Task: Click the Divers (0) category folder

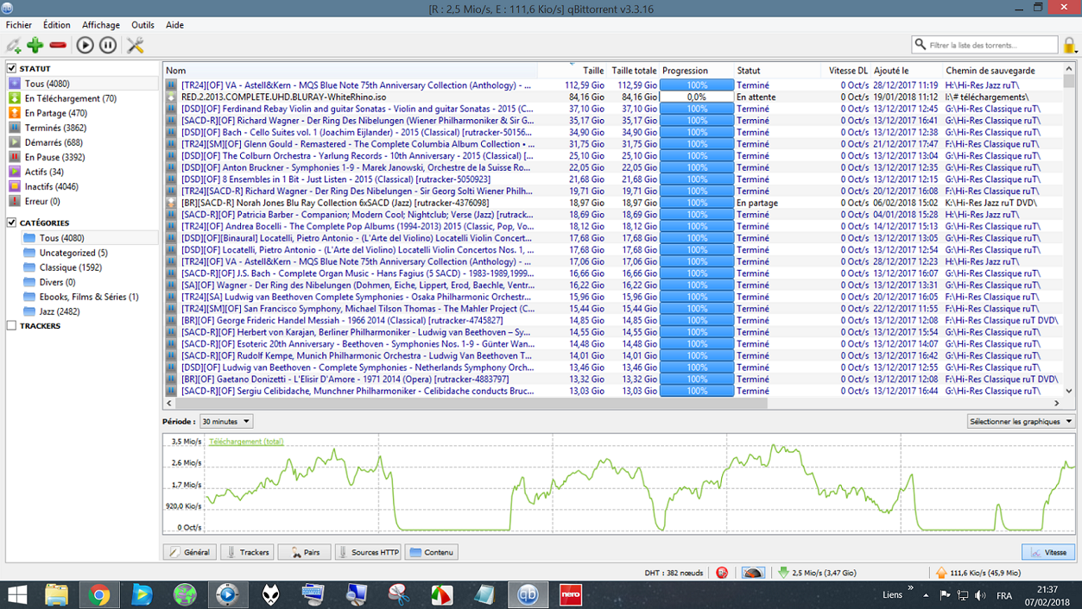Action: [30, 282]
